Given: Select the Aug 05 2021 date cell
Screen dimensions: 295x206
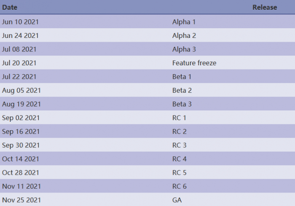Looking at the screenshot, I should [21, 90].
